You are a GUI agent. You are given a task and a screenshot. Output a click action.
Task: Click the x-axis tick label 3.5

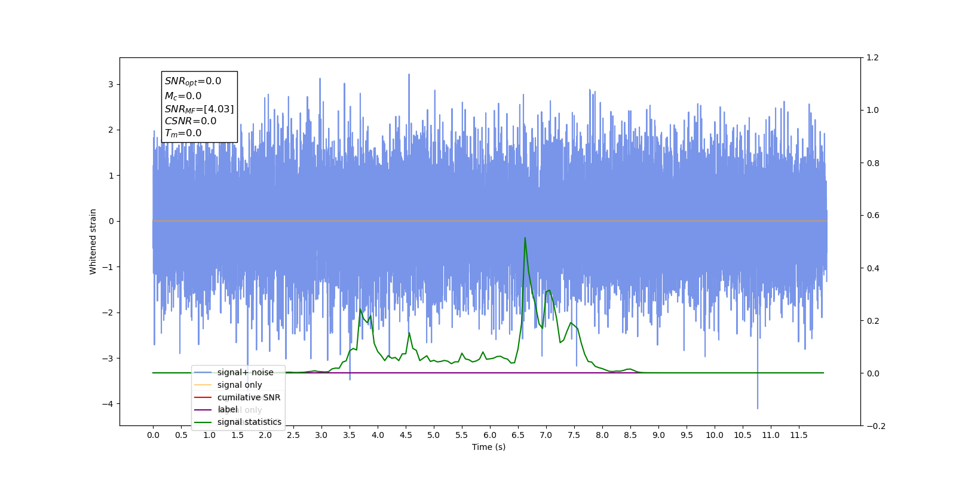coord(350,435)
